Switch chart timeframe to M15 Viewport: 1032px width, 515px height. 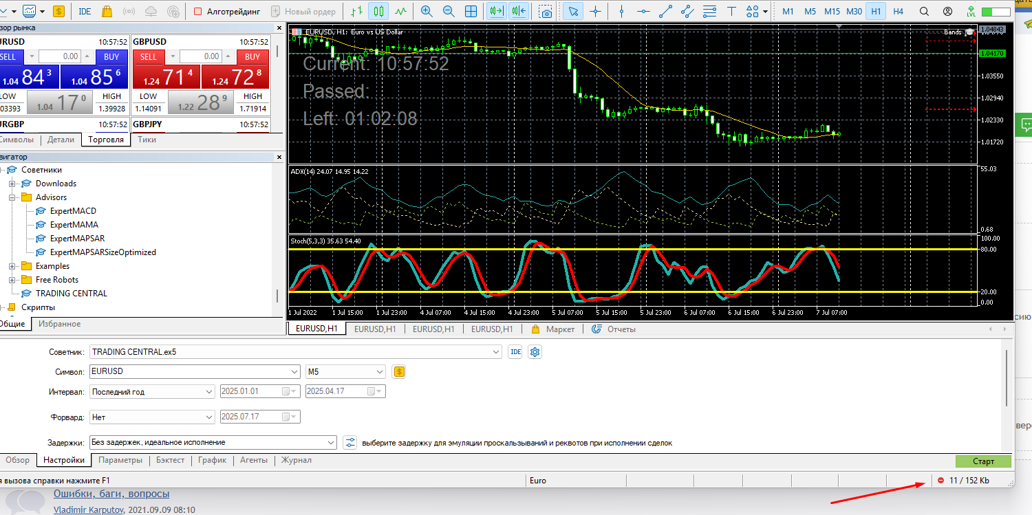832,11
